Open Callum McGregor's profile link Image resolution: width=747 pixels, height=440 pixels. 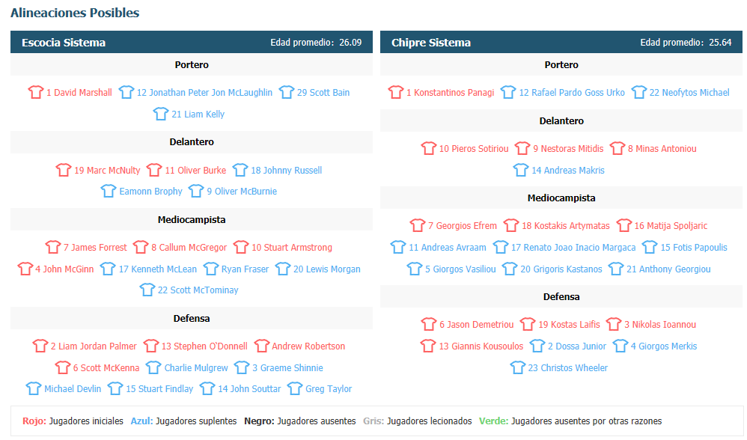(189, 248)
